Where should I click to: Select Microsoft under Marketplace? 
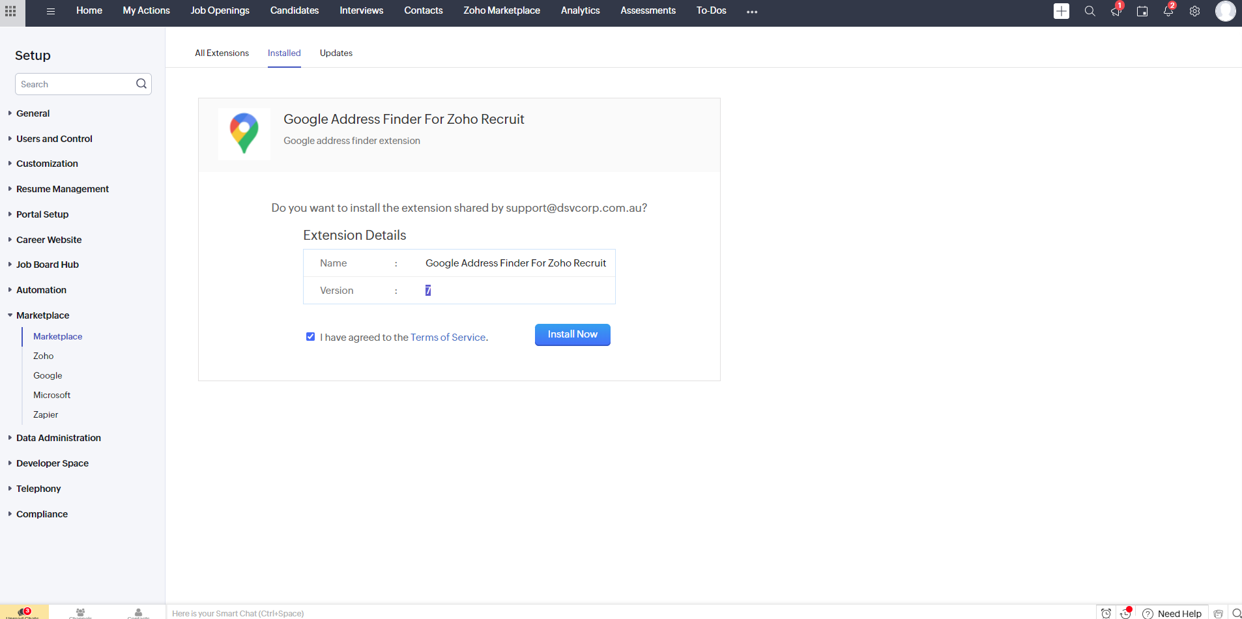52,395
